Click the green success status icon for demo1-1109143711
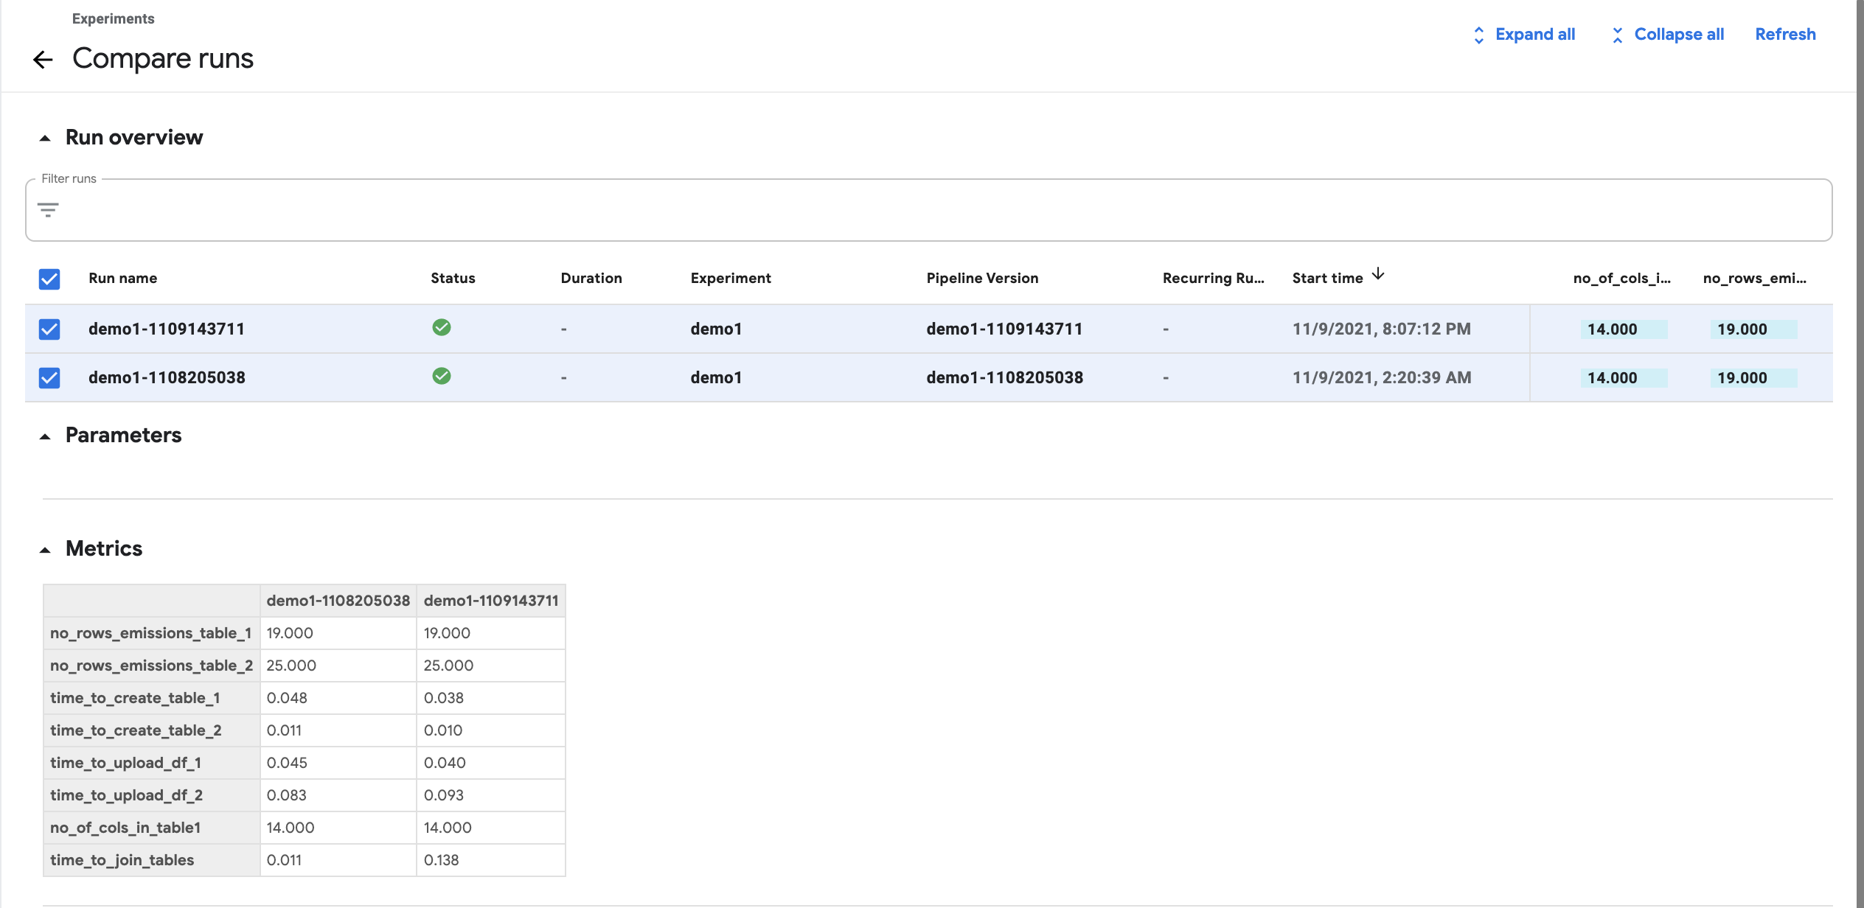Viewport: 1864px width, 908px height. click(442, 327)
